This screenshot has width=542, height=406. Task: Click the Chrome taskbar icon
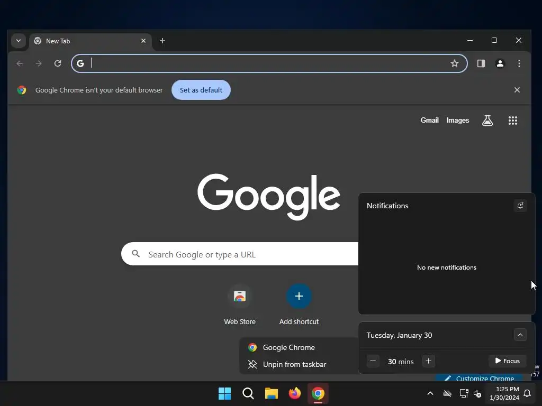pyautogui.click(x=318, y=393)
